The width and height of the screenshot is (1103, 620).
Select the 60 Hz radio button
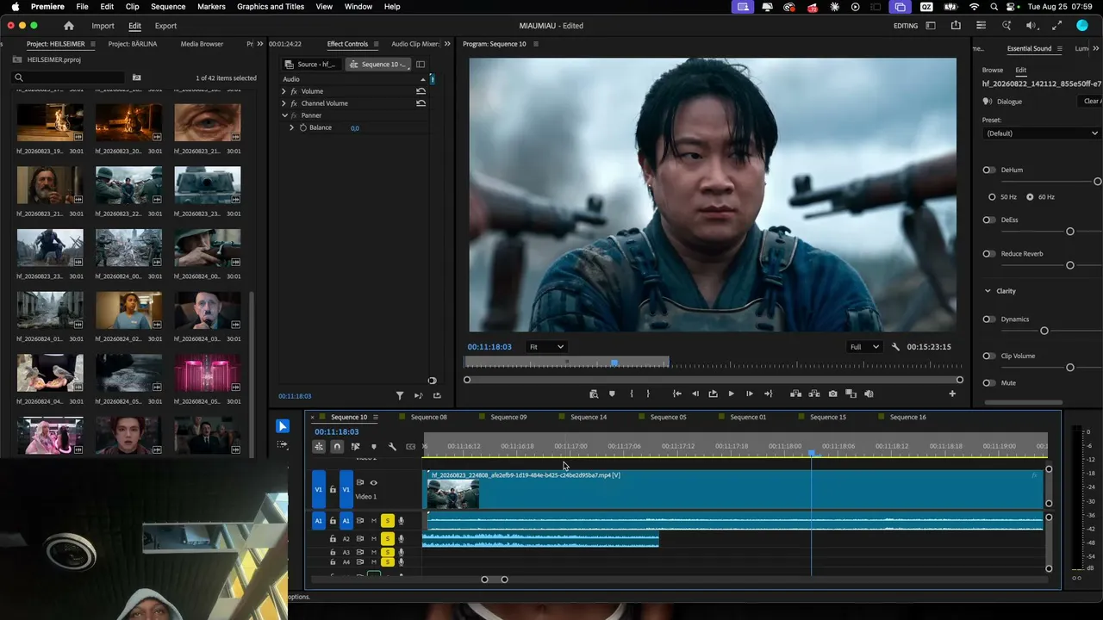click(1030, 197)
